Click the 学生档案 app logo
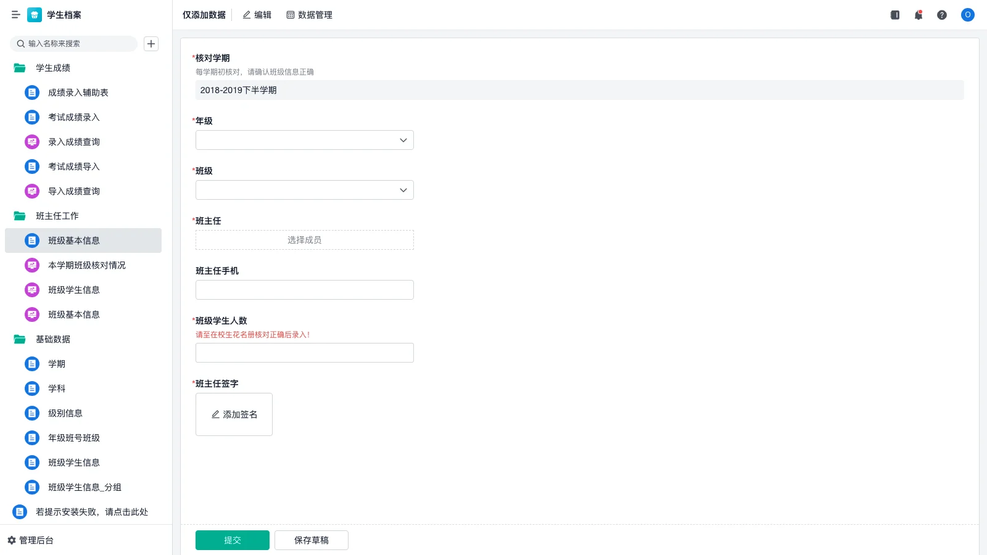This screenshot has height=555, width=987. (x=35, y=15)
